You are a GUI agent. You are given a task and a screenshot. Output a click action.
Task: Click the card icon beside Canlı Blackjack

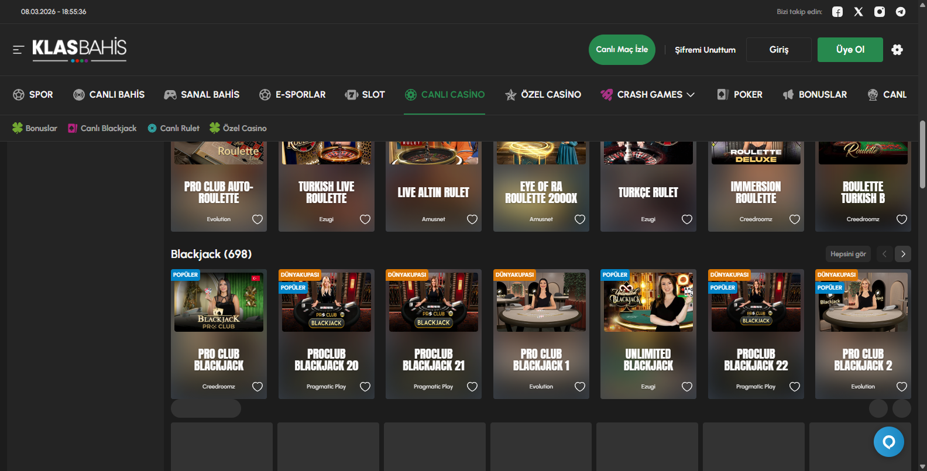[x=73, y=128]
